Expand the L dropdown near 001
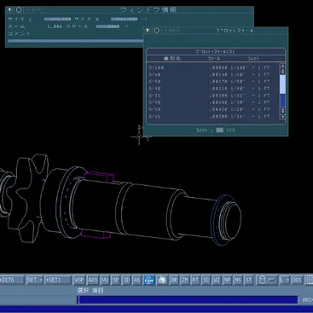The width and height of the screenshot is (313, 313). 284,280
